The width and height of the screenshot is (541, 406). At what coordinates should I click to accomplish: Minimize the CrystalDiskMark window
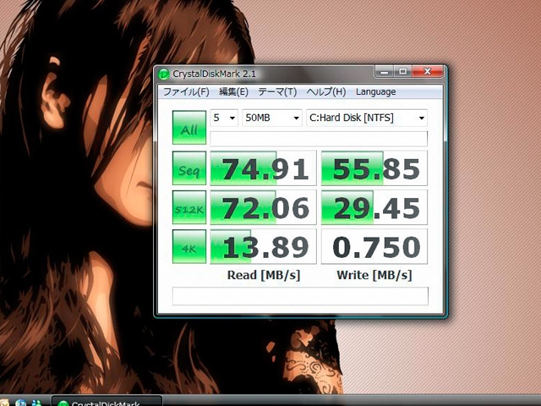click(385, 71)
